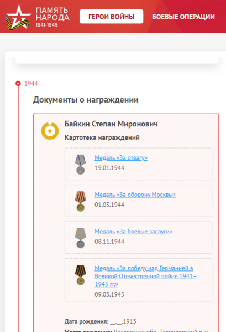This screenshot has height=332, width=226.
Task: Click the «За оборону Москвы» medal image
Action: pos(80,201)
